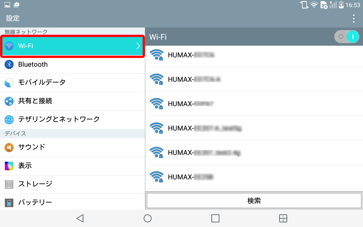This screenshot has height=227, width=363.
Task: Tap the 検索 search button
Action: pos(254,201)
